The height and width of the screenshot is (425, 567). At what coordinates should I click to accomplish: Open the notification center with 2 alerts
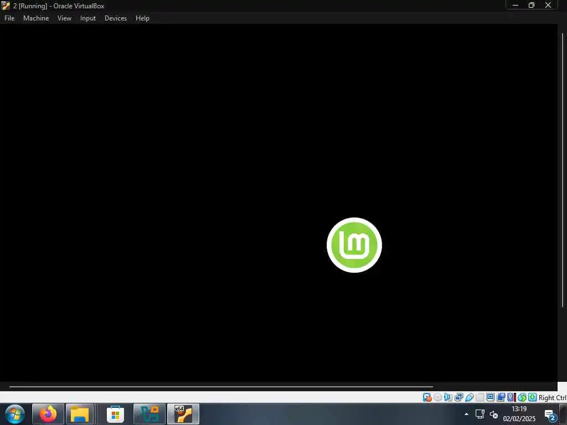pyautogui.click(x=550, y=415)
